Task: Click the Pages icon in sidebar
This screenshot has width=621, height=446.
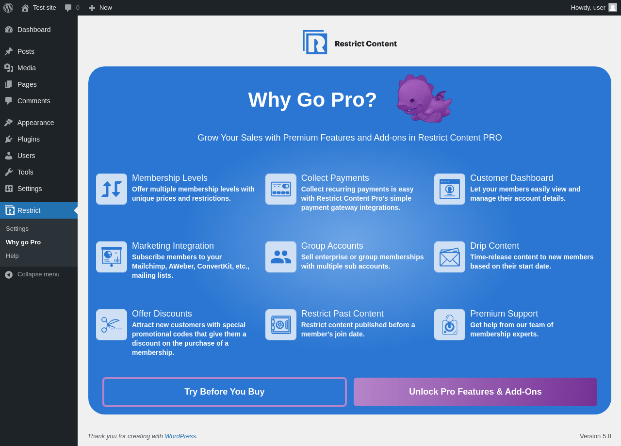Action: click(9, 84)
